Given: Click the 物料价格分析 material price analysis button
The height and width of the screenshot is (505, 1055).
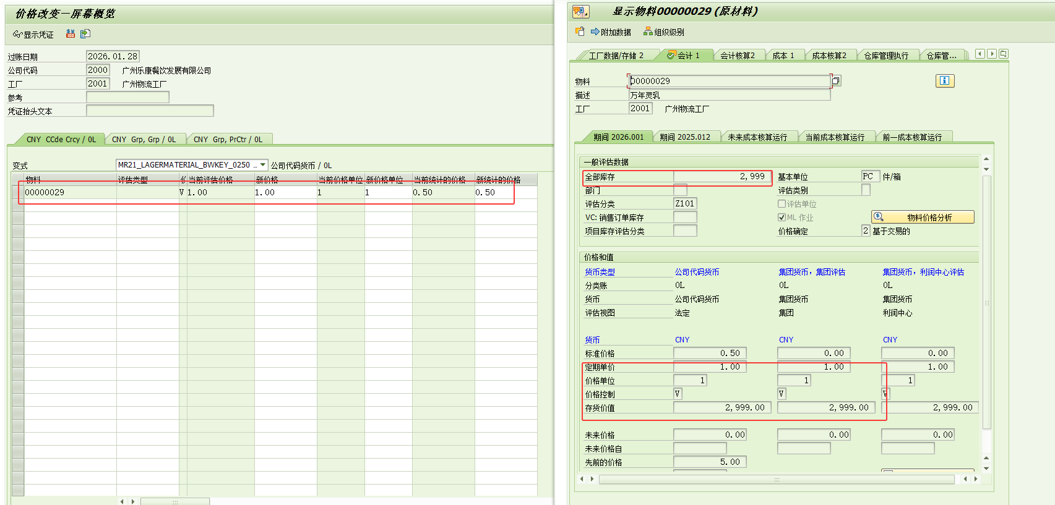Looking at the screenshot, I should click(923, 218).
